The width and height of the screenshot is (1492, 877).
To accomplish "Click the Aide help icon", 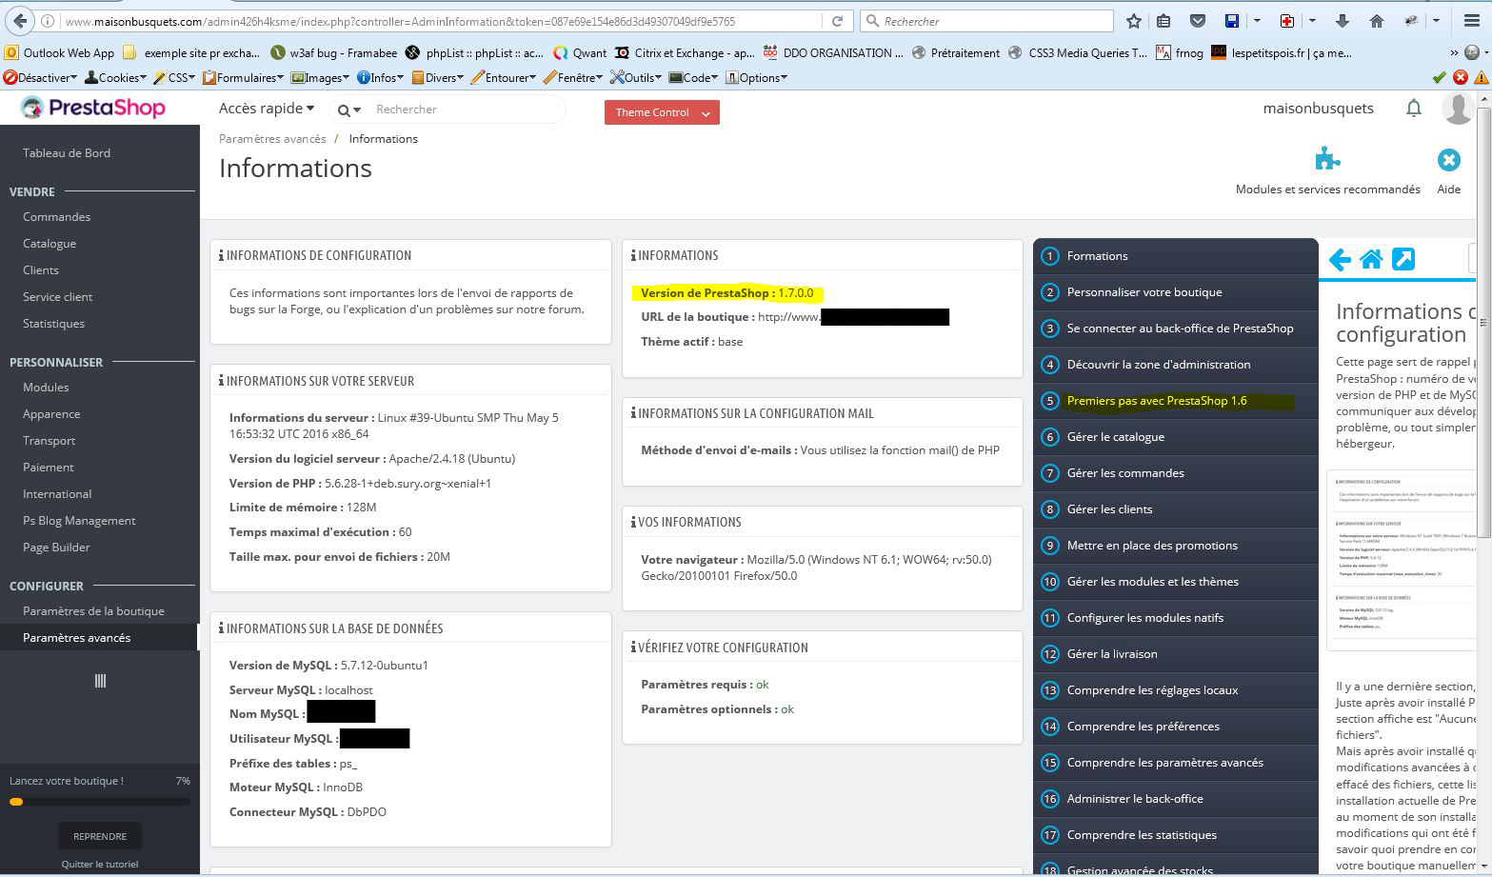I will (x=1448, y=160).
